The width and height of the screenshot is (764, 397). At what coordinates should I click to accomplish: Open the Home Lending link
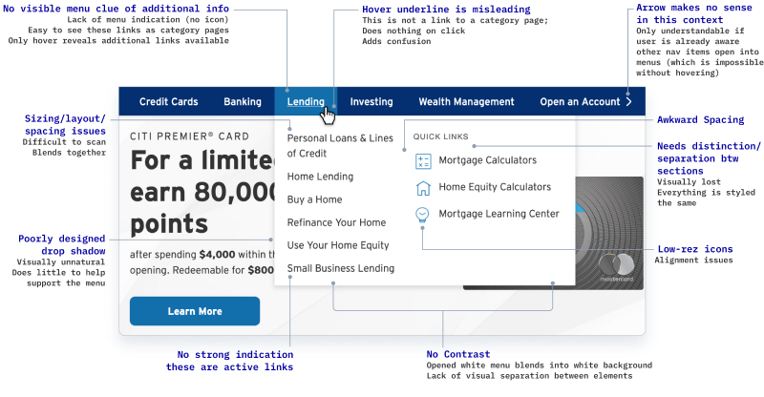pos(320,177)
